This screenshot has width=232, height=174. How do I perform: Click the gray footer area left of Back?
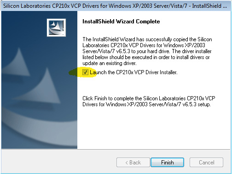coord(58,162)
